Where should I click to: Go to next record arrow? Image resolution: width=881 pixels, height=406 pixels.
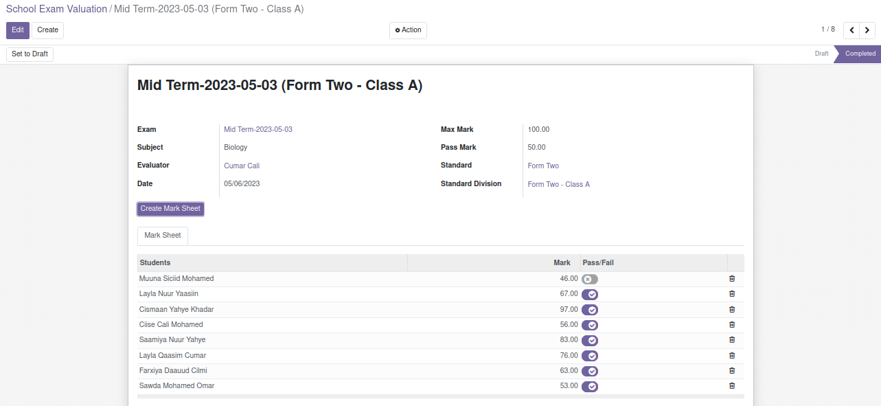point(867,30)
